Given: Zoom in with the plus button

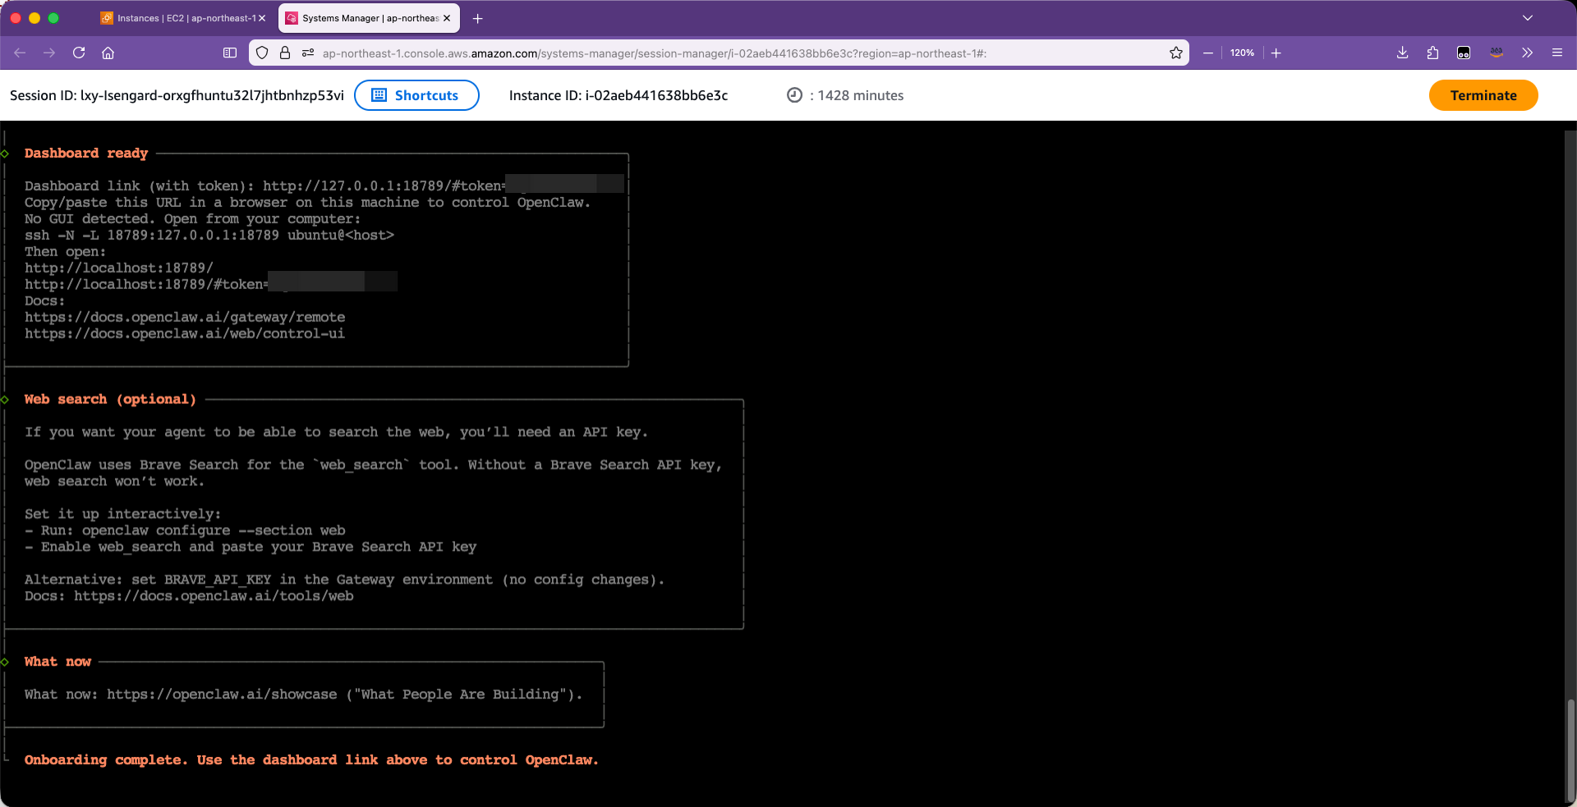Looking at the screenshot, I should point(1276,53).
